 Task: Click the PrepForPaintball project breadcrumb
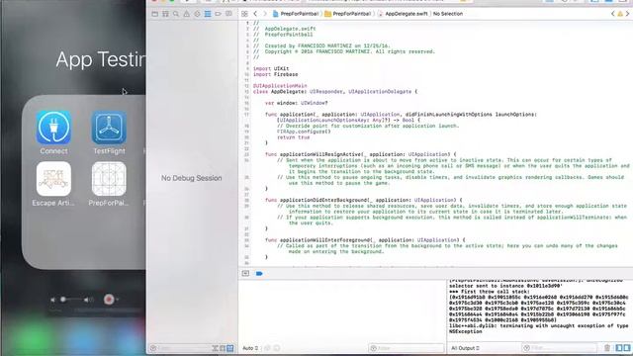296,14
